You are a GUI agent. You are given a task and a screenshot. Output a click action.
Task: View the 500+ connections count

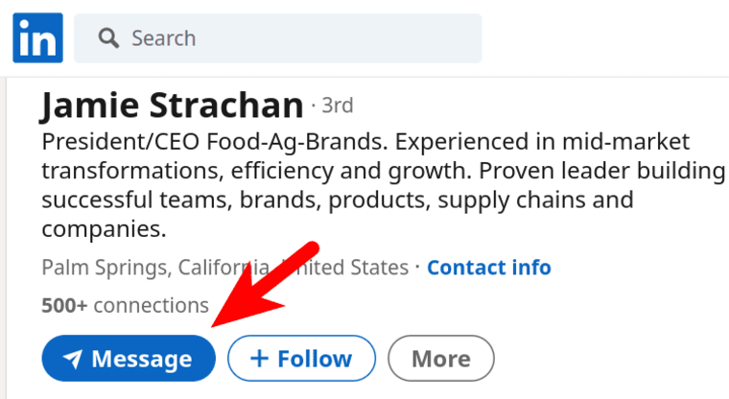tap(125, 306)
